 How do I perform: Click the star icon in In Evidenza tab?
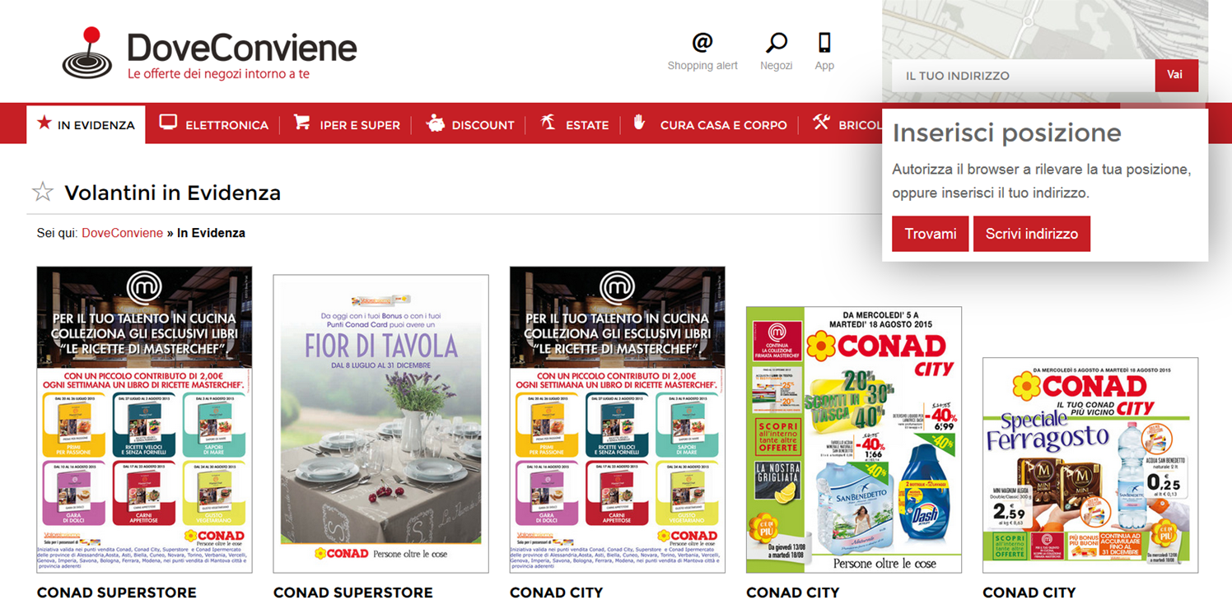coord(44,123)
